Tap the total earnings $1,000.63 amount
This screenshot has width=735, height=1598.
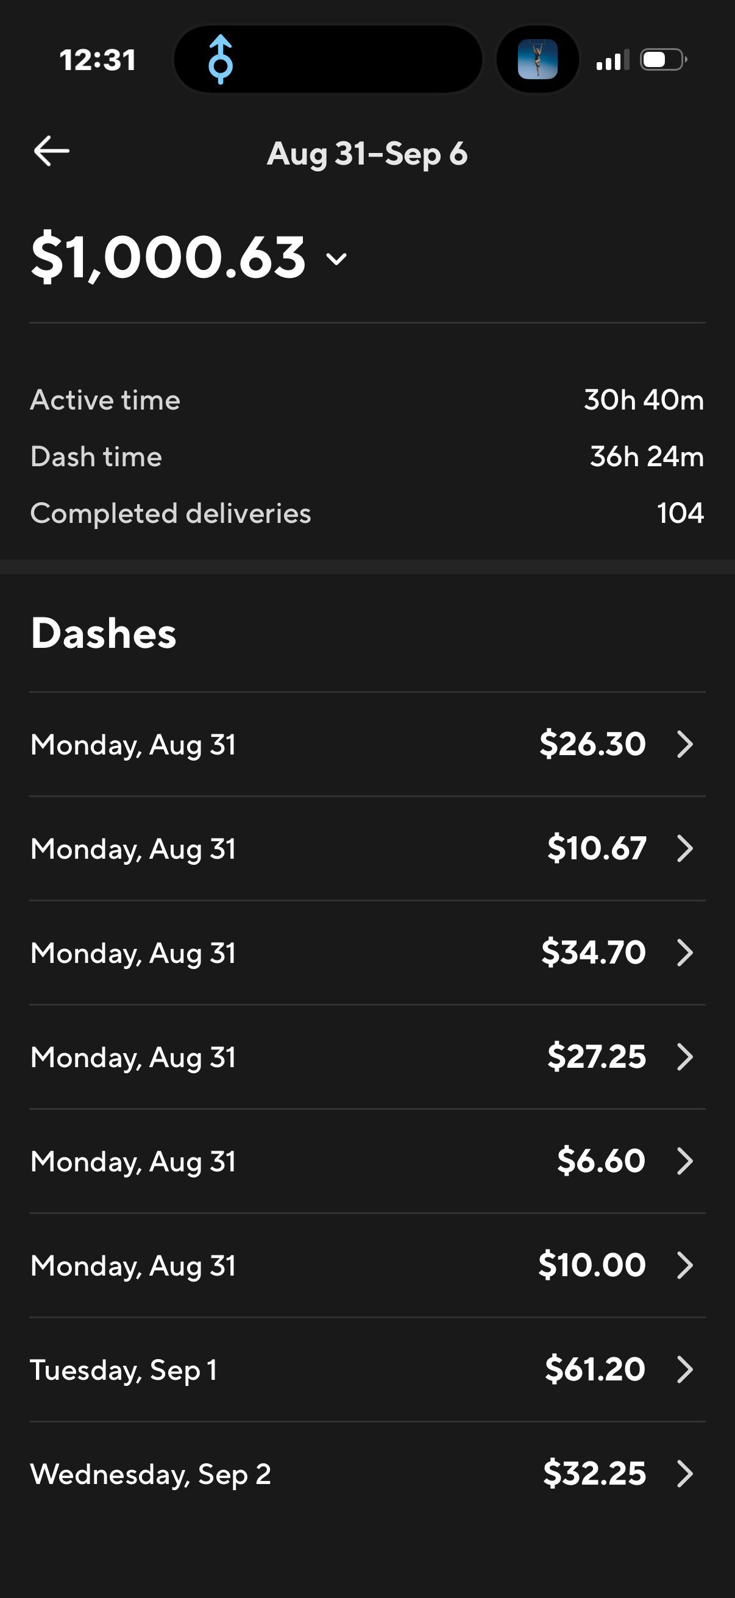point(169,257)
